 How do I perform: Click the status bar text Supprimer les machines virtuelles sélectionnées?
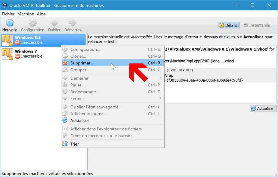point(47,174)
